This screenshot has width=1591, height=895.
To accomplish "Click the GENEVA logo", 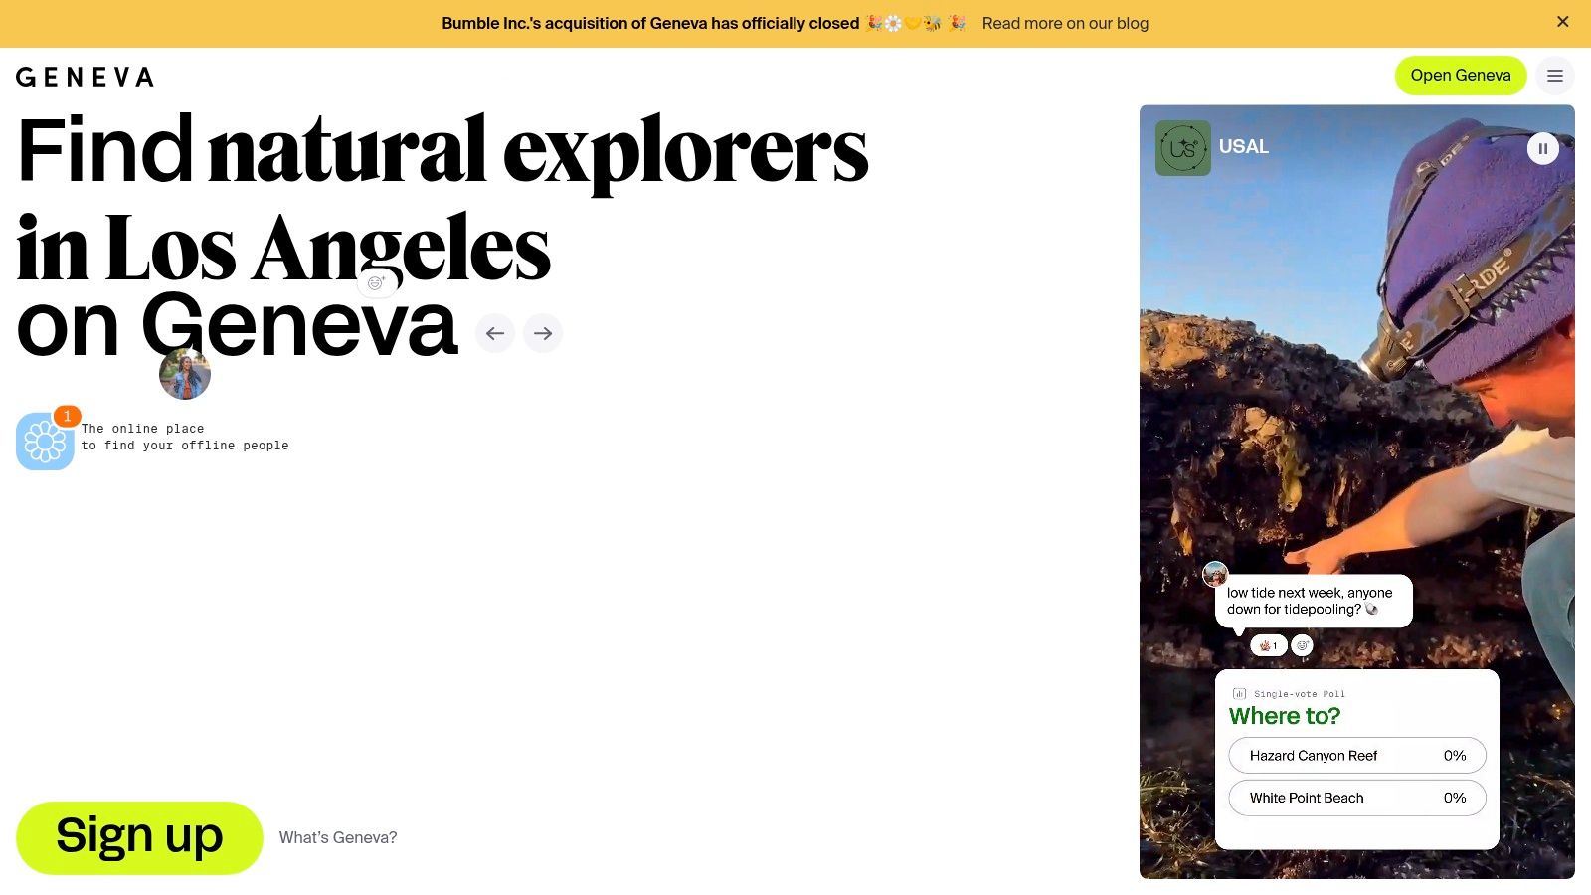I will [x=85, y=77].
